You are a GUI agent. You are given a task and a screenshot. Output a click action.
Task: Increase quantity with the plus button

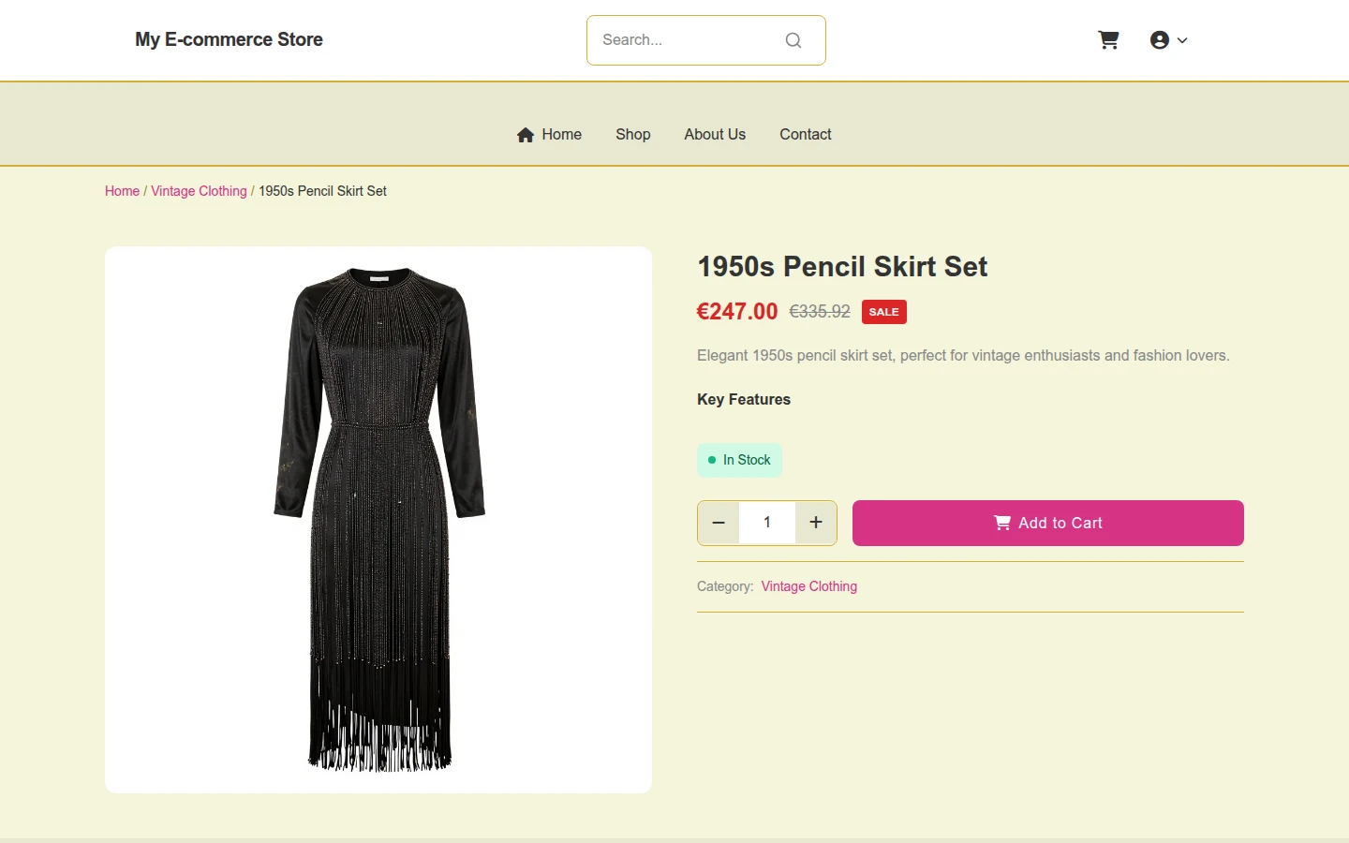point(816,523)
